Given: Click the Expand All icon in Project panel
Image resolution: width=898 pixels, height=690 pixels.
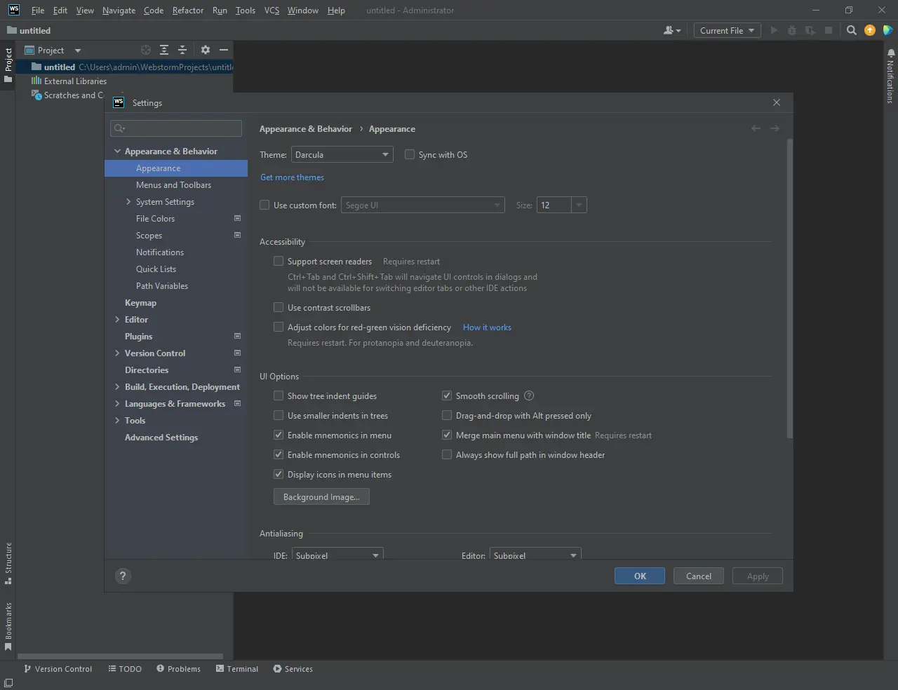Looking at the screenshot, I should point(163,50).
